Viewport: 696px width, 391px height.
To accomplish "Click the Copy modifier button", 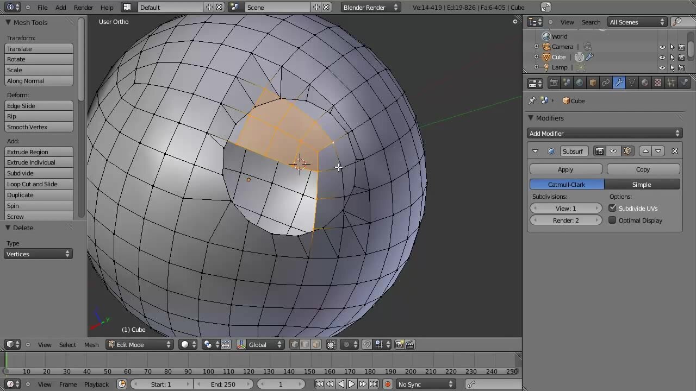I will pos(643,169).
